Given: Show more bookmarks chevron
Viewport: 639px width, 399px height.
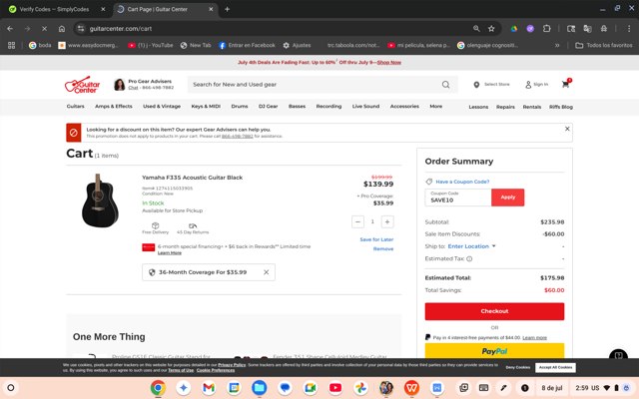Looking at the screenshot, I should point(557,45).
